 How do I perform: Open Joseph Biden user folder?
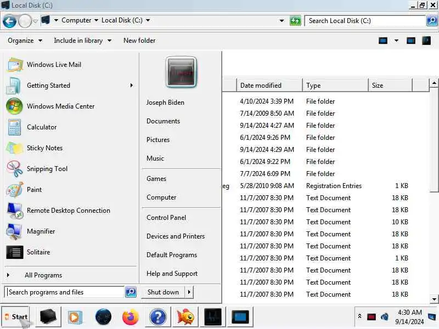(165, 103)
